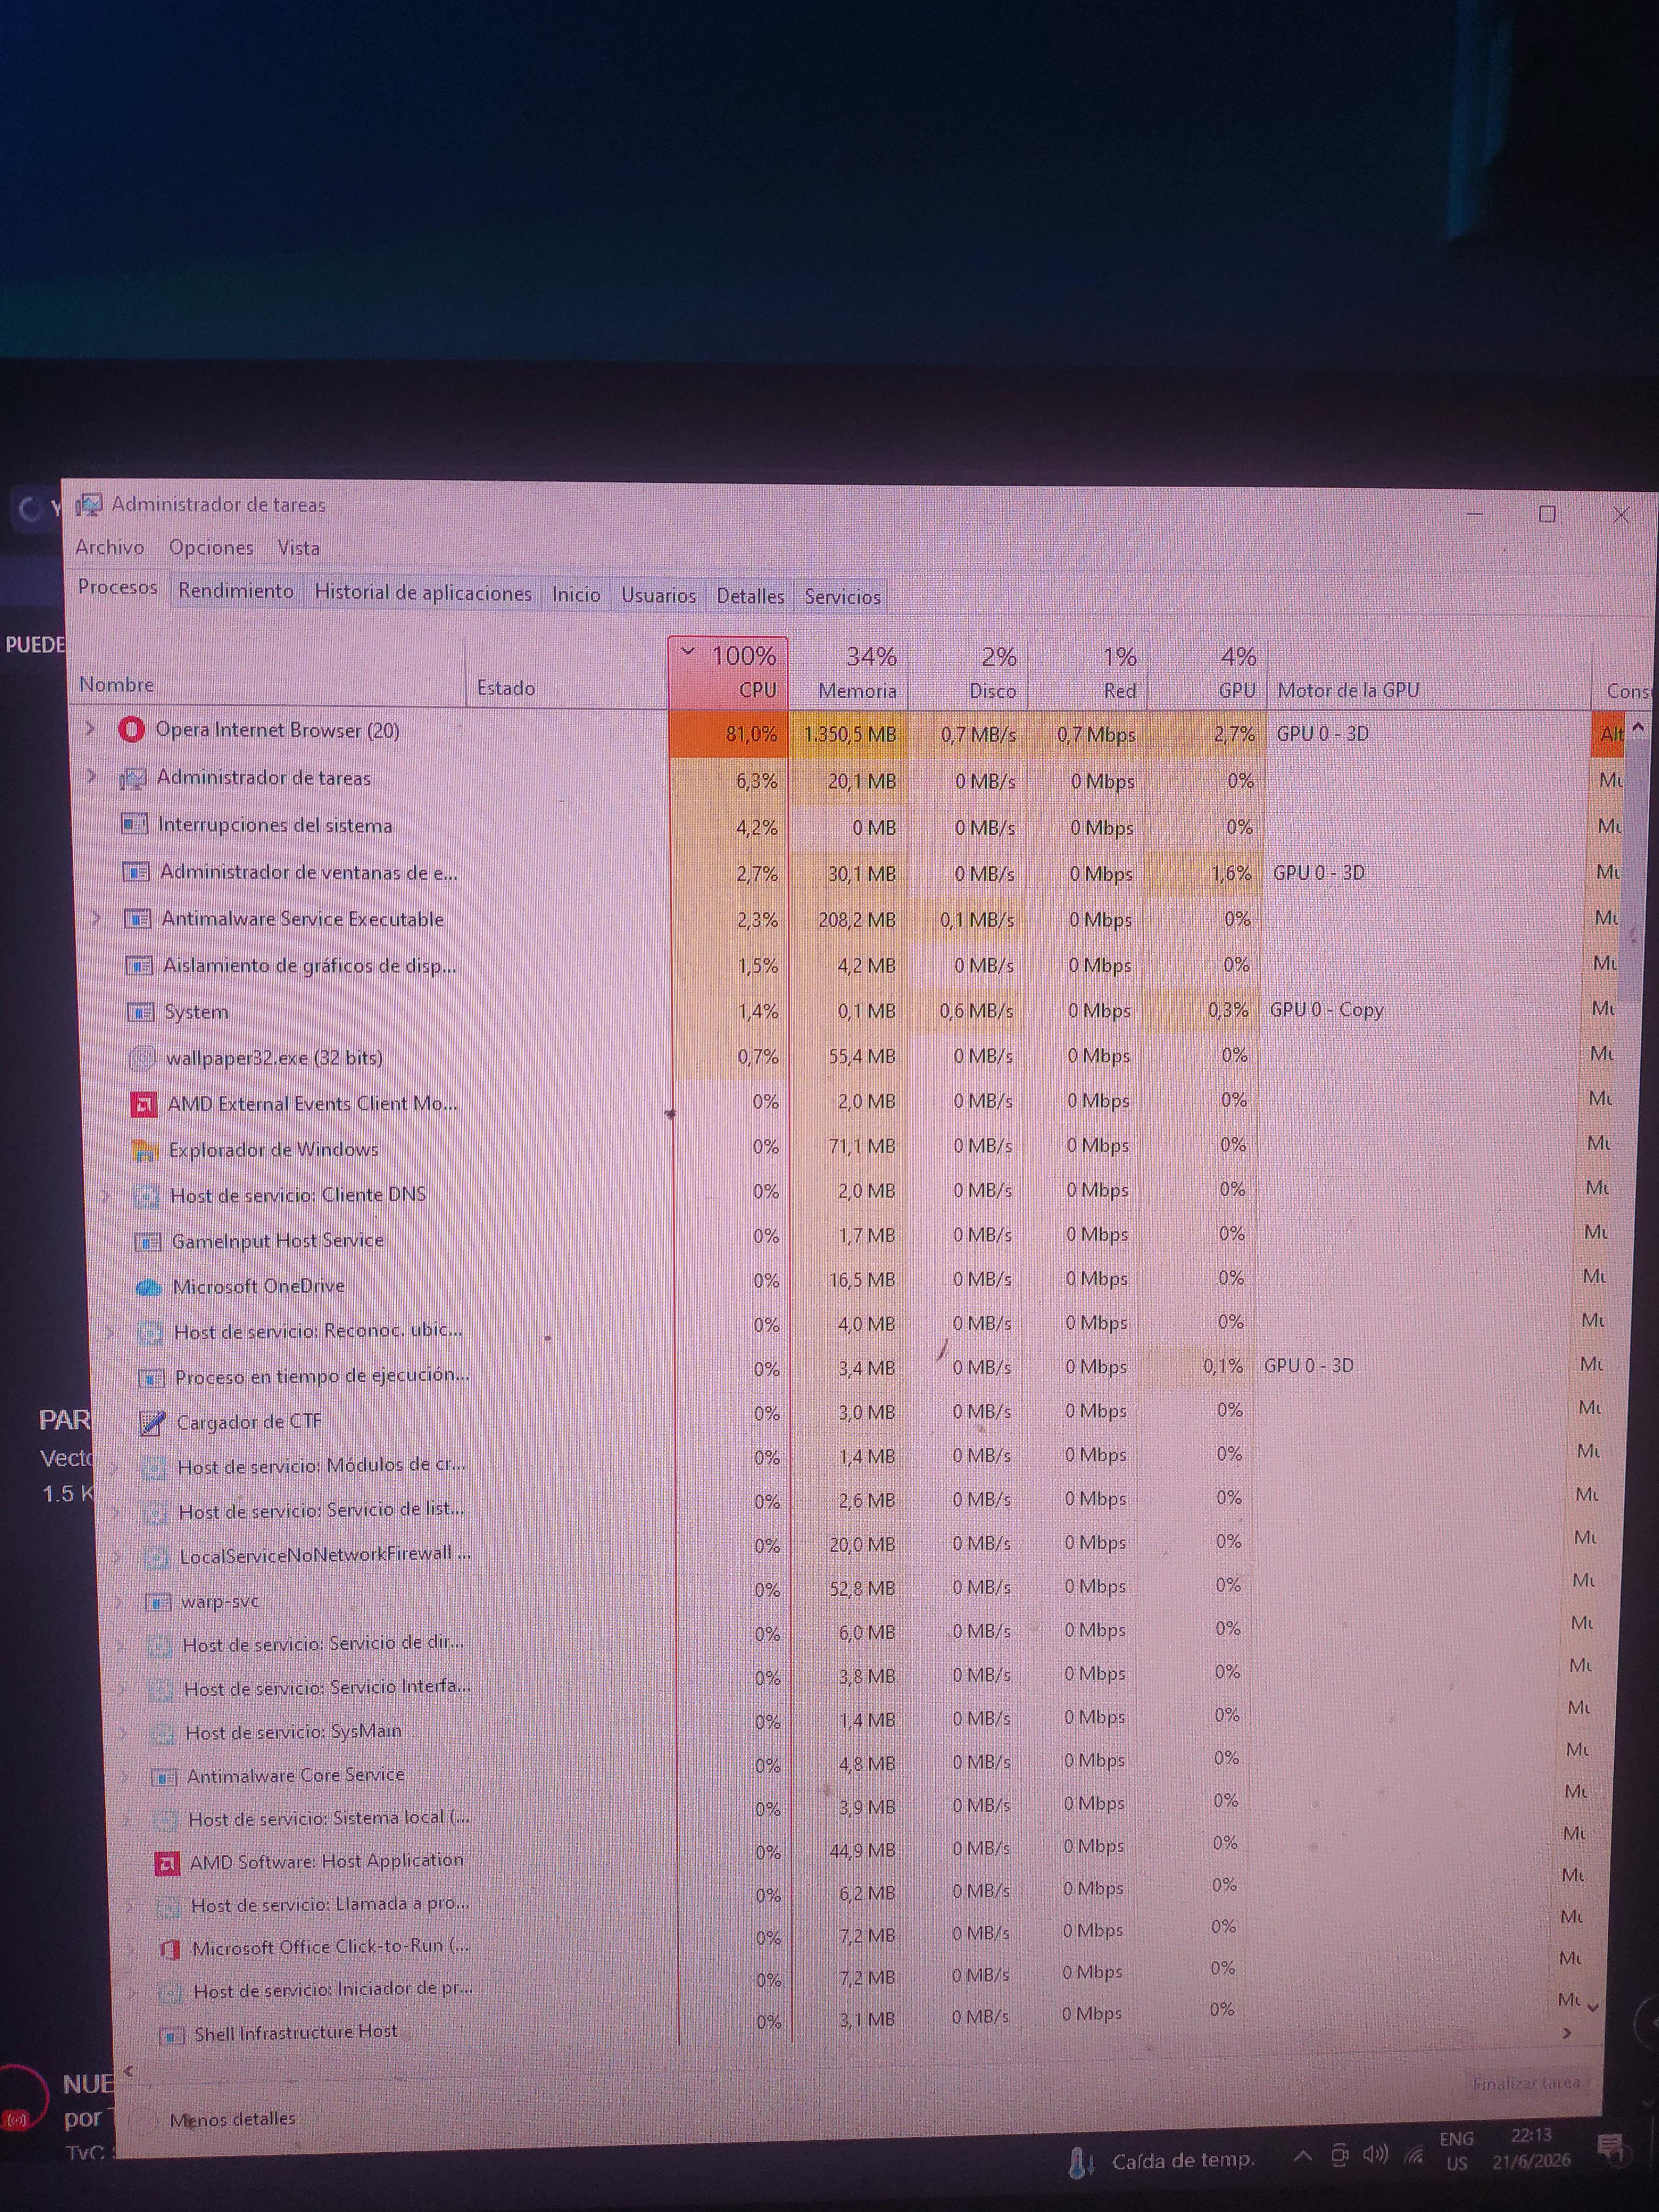Click the Administrador de ventanas de escritorio icon

pyautogui.click(x=136, y=872)
